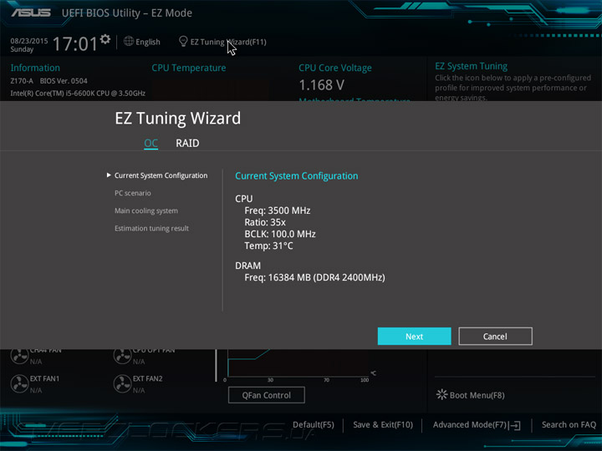Viewport: 602px width, 451px height.
Task: Open QFan Control
Action: pos(267,395)
